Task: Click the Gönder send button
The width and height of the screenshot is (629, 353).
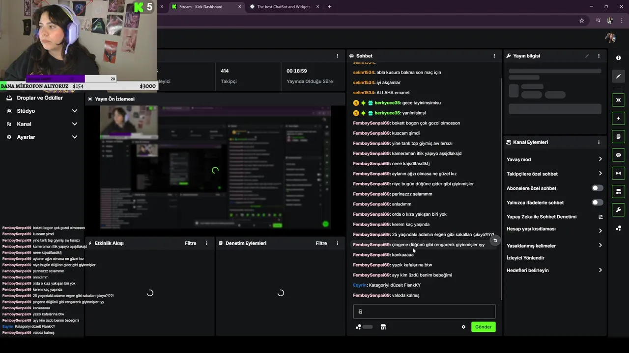Action: pos(483,327)
